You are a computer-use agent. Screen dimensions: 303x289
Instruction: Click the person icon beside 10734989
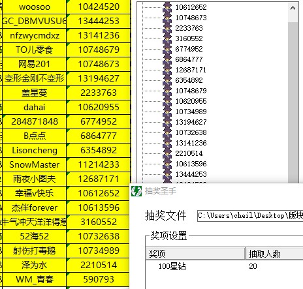pyautogui.click(x=167, y=112)
